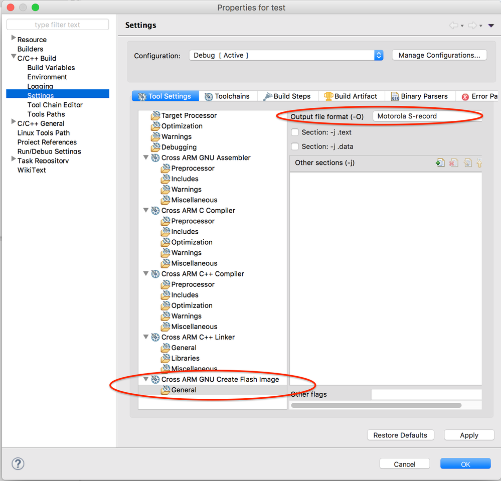Click the Binary Parsers tab icon
This screenshot has height=481, width=501.
tap(395, 96)
